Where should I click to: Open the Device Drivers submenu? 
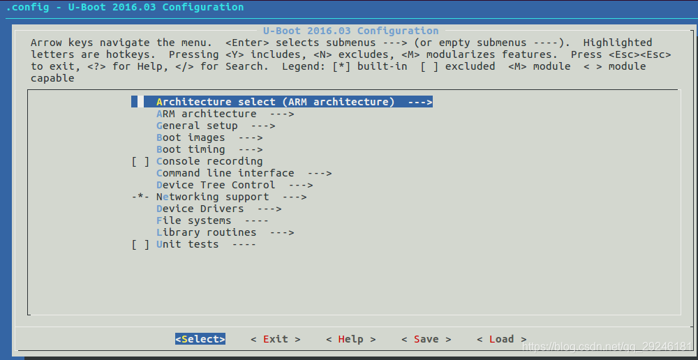tap(219, 209)
